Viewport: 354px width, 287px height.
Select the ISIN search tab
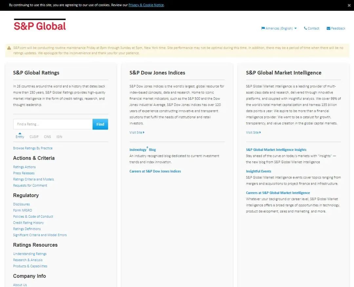(59, 137)
